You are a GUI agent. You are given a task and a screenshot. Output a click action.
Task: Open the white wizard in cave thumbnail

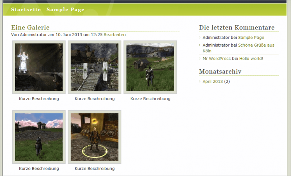39,67
